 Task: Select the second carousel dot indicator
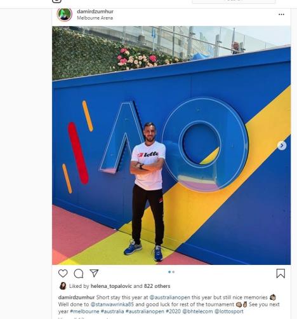(x=173, y=272)
